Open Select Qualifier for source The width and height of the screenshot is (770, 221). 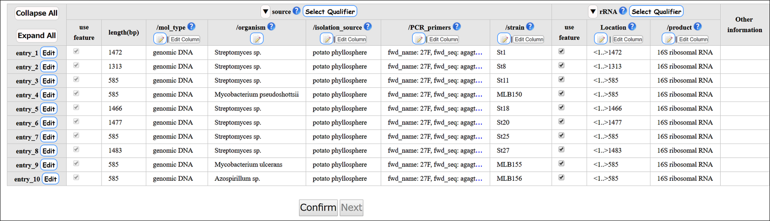click(x=330, y=11)
